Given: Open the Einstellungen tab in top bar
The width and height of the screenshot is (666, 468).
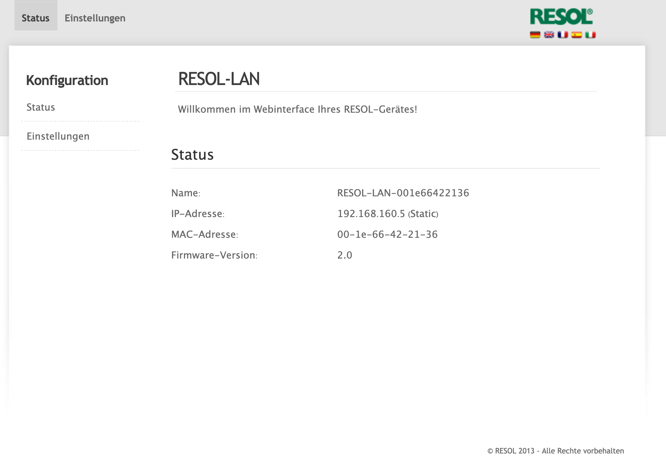Looking at the screenshot, I should [95, 18].
